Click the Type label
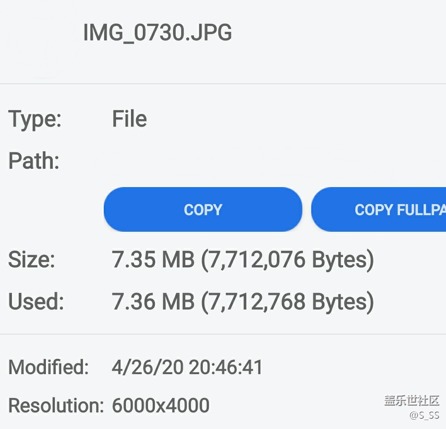Viewport: 446px width, 429px height. tap(35, 119)
